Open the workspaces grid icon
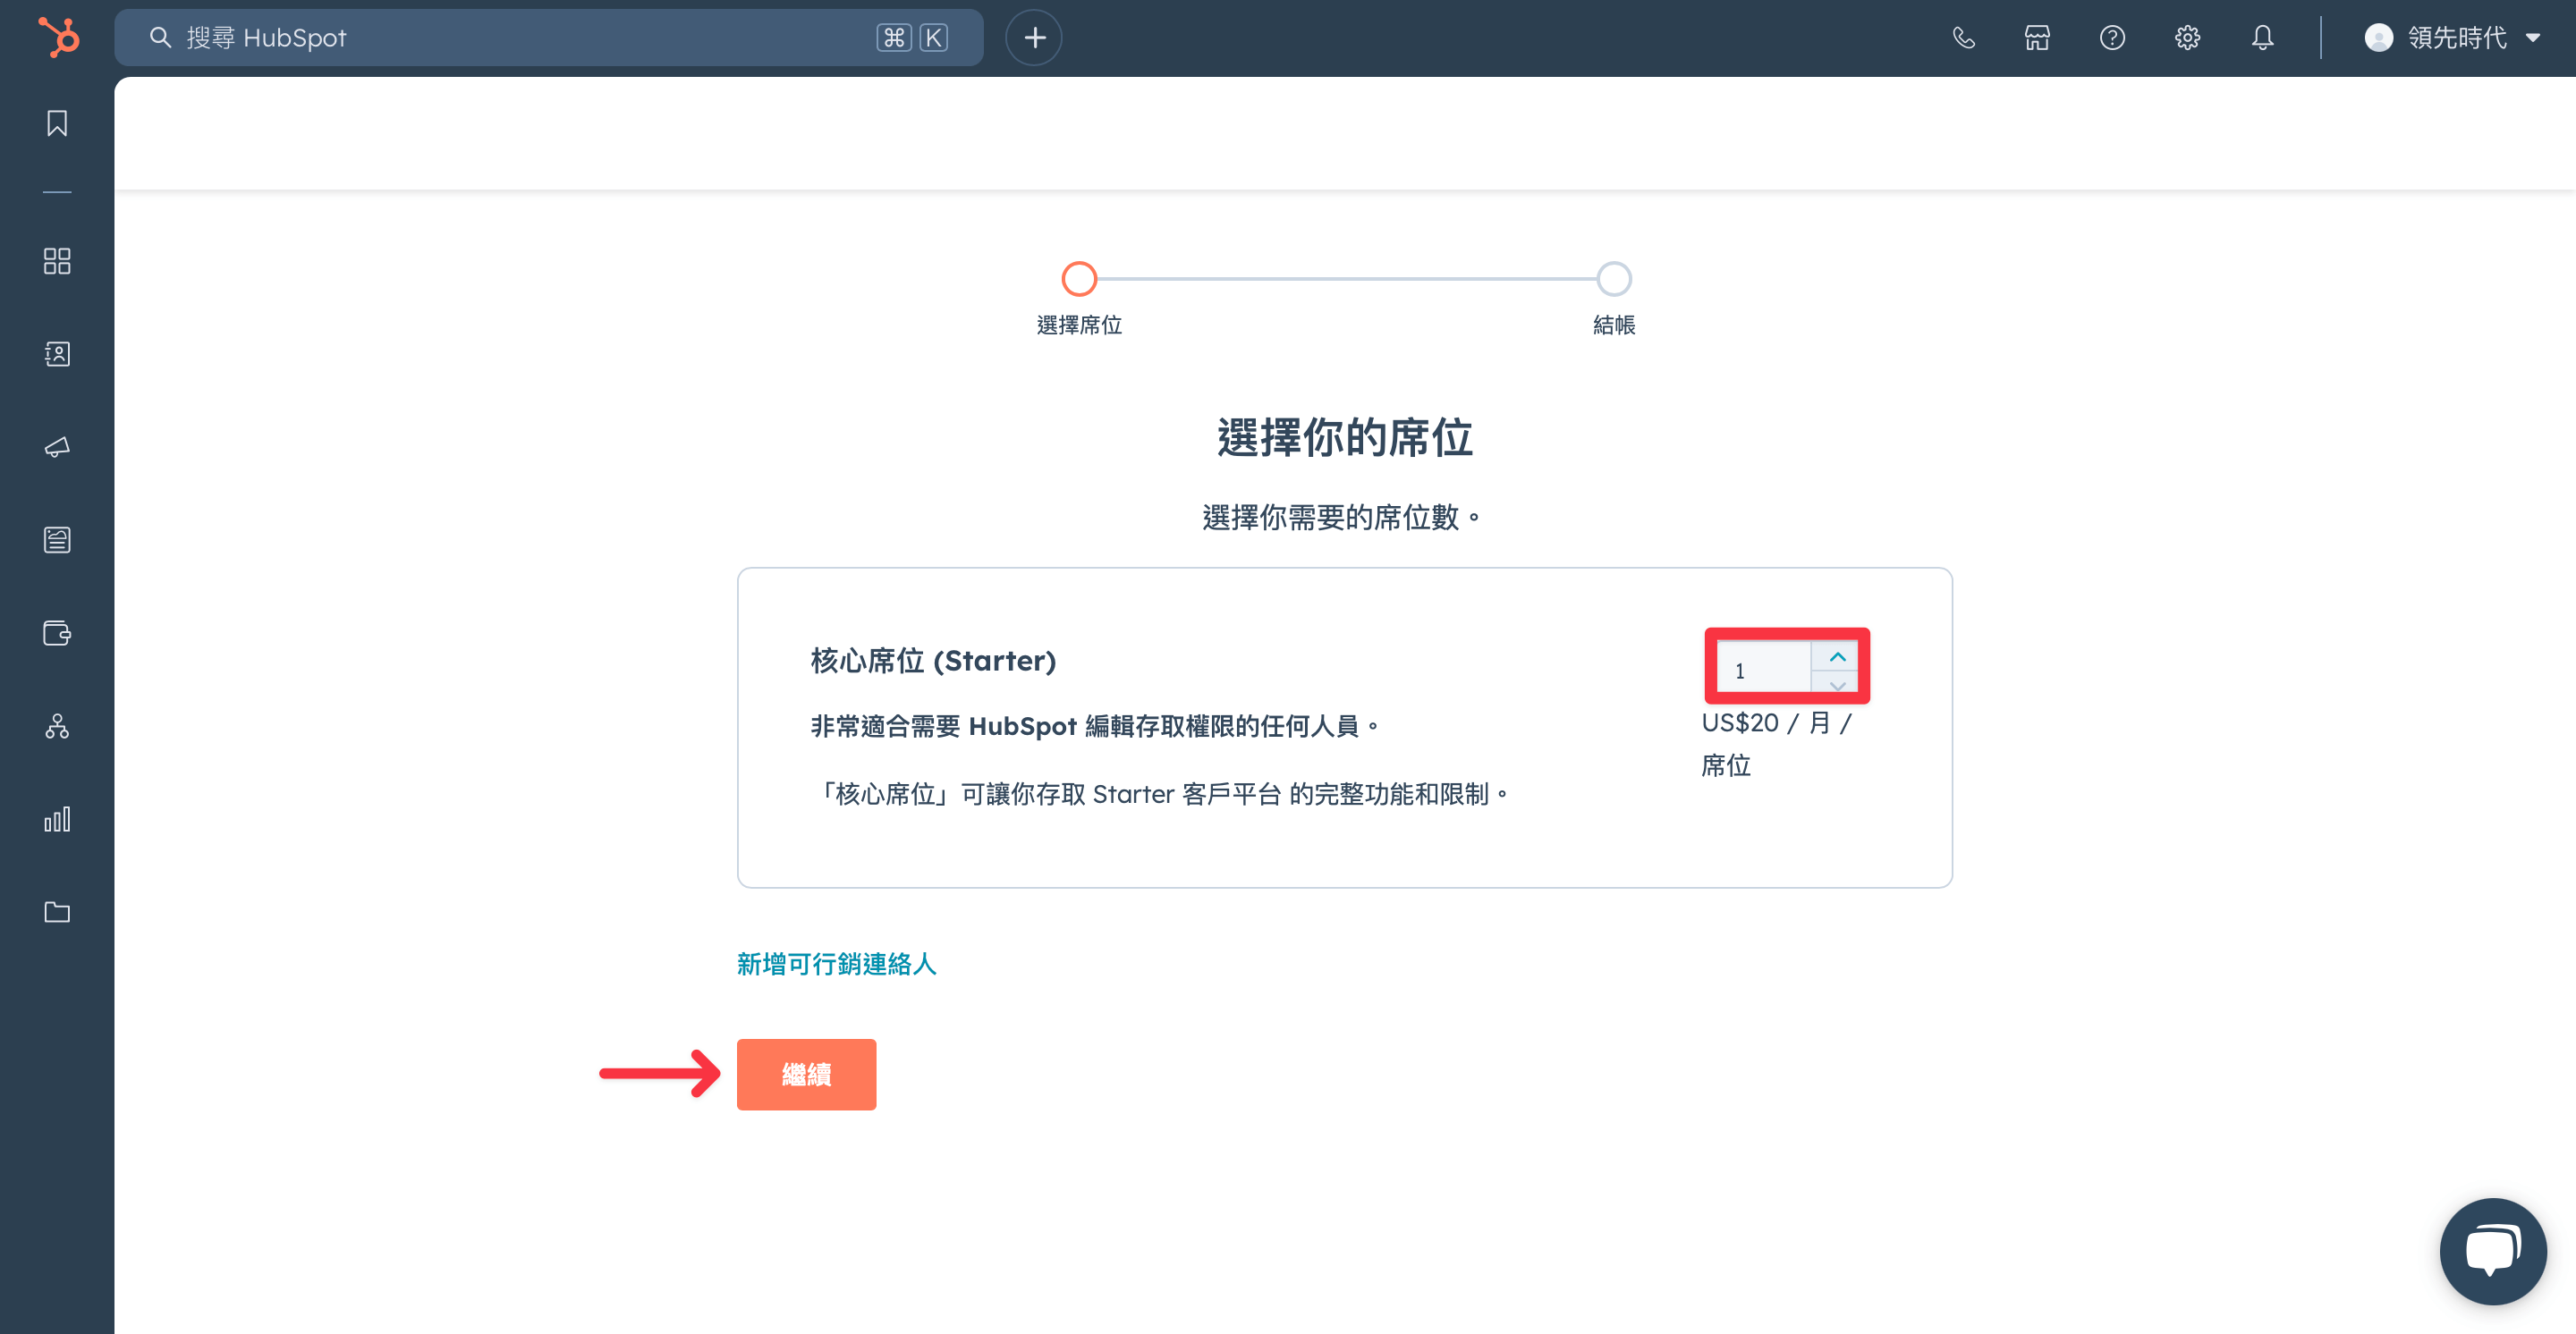Image resolution: width=2576 pixels, height=1334 pixels. [x=57, y=261]
